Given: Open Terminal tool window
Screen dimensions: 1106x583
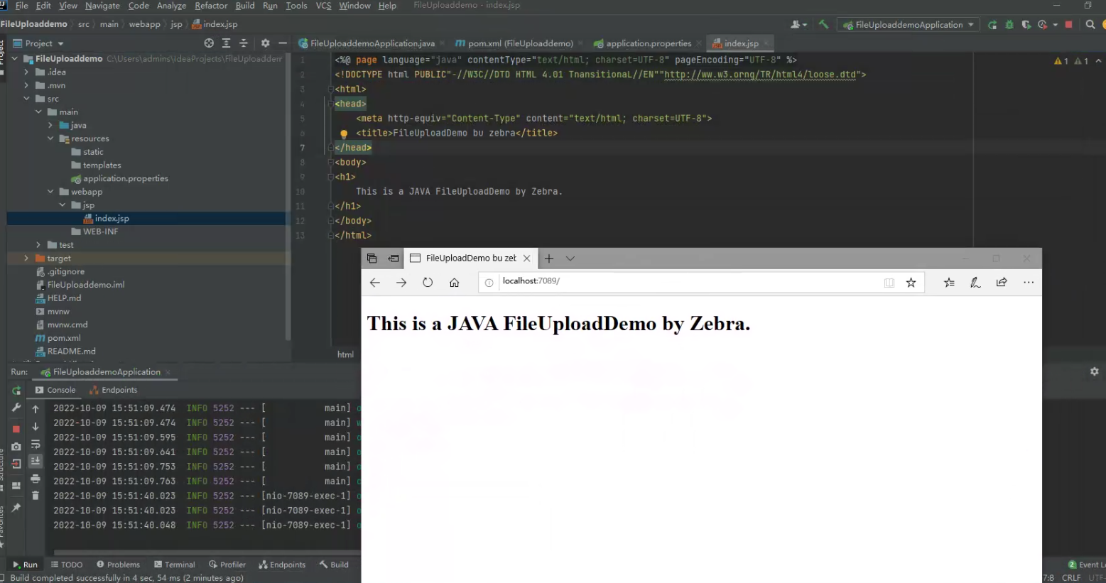Looking at the screenshot, I should (175, 565).
